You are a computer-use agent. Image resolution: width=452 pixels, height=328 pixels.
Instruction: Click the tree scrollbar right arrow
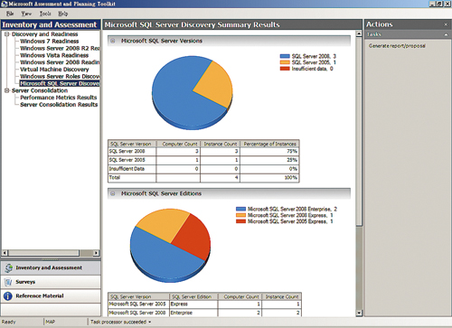(97, 253)
